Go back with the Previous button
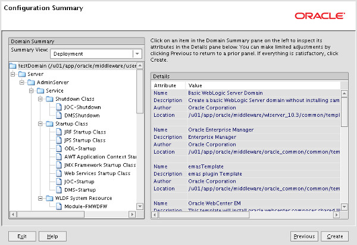The height and width of the screenshot is (245, 357). [304, 236]
